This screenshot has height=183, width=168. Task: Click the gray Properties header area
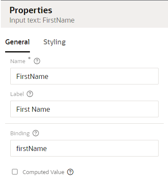tap(84, 14)
